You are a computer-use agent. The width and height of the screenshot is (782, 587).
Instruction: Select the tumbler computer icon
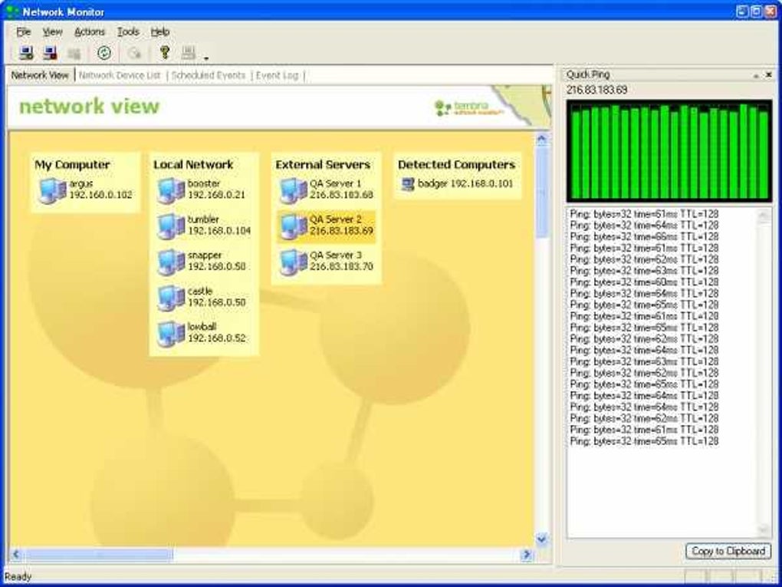171,226
